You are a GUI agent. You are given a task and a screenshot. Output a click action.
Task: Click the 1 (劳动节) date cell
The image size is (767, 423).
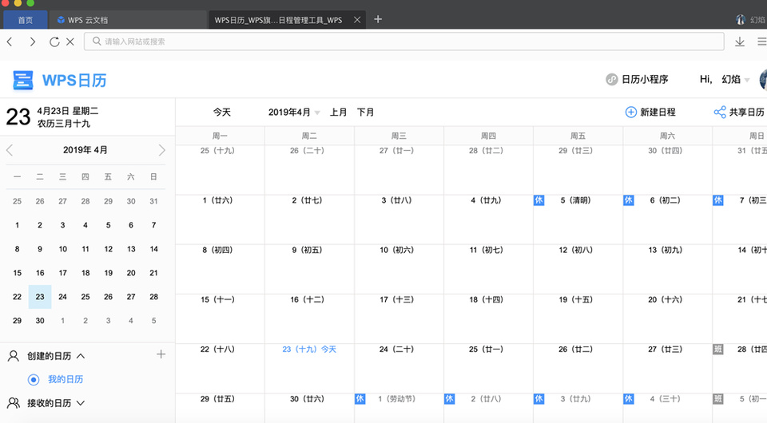coord(399,408)
